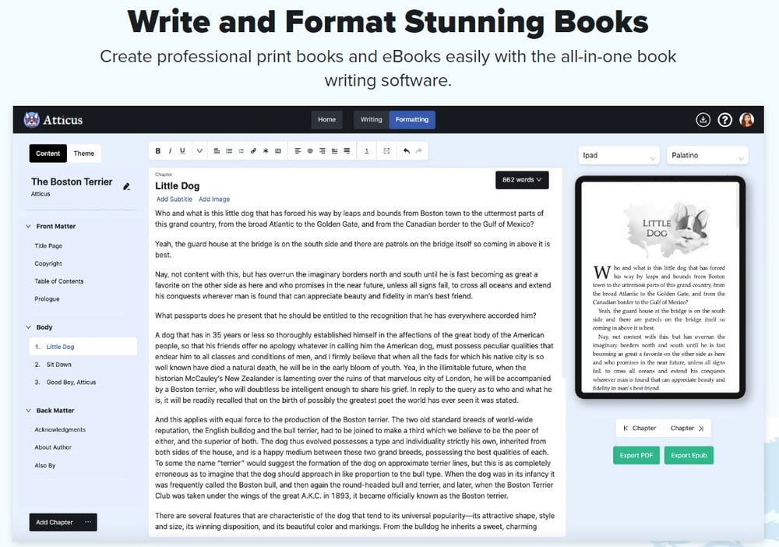Click the Little Dog chapter title field
Image resolution: width=779 pixels, height=547 pixels.
click(178, 185)
